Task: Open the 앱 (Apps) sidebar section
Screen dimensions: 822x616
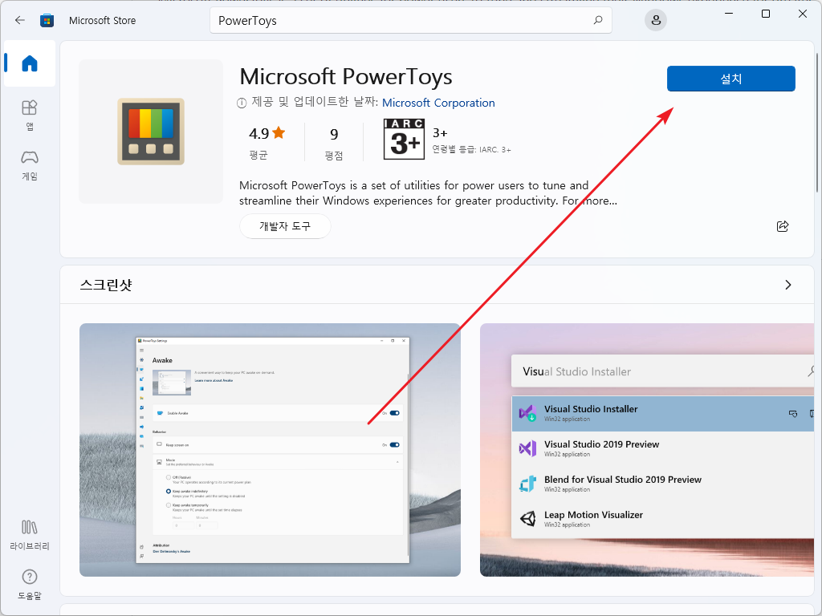Action: point(30,115)
